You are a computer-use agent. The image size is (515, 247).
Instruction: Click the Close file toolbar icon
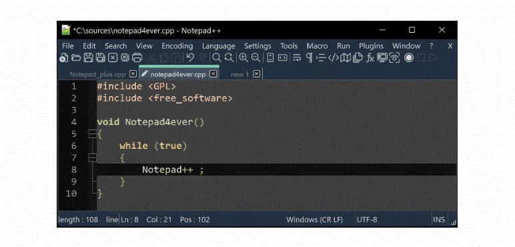pyautogui.click(x=113, y=58)
